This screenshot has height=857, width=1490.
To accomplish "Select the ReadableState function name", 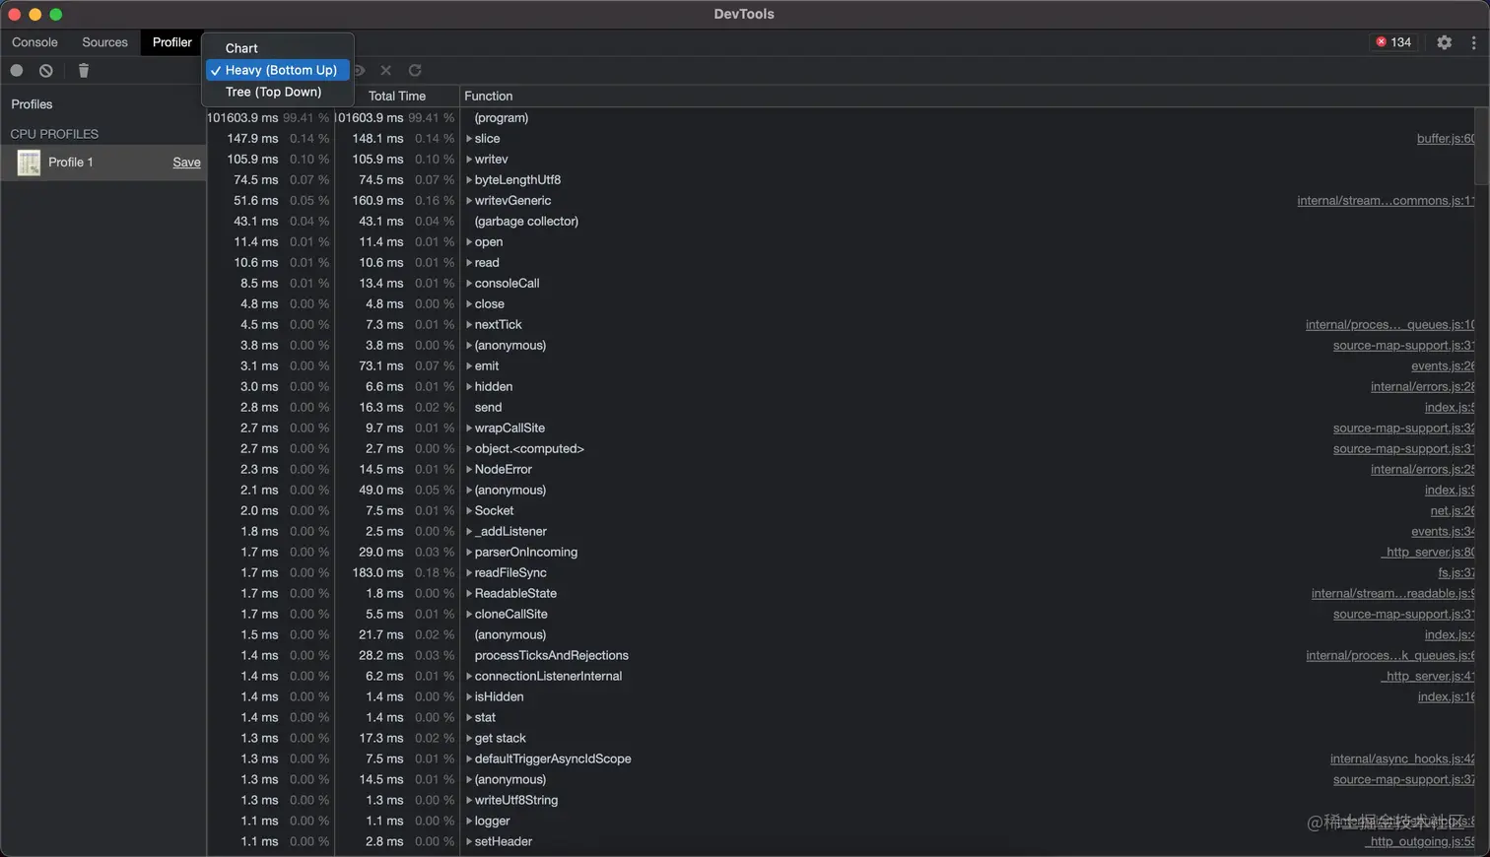I will pos(515,594).
